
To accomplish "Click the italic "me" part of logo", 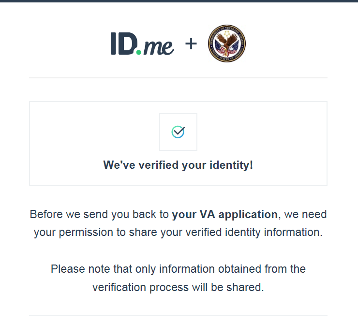I will [x=159, y=46].
